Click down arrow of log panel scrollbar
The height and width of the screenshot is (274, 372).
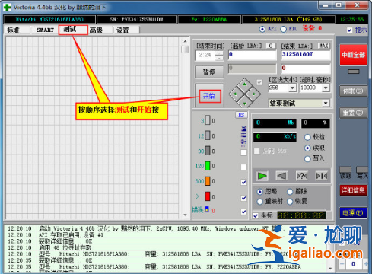[330, 268]
